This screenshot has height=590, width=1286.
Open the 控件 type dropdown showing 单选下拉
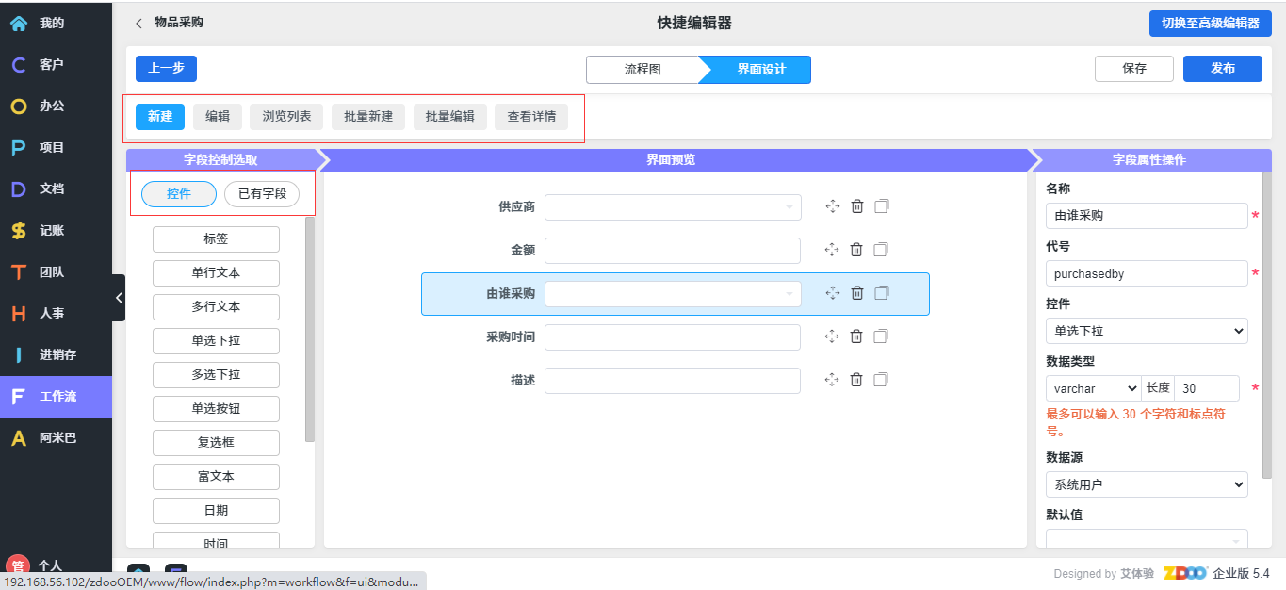[x=1146, y=331]
